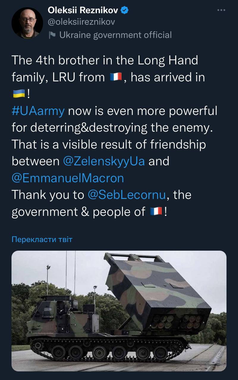The height and width of the screenshot is (380, 238).
Task: Open the @EmmanuelMacron mention
Action: click(x=68, y=178)
